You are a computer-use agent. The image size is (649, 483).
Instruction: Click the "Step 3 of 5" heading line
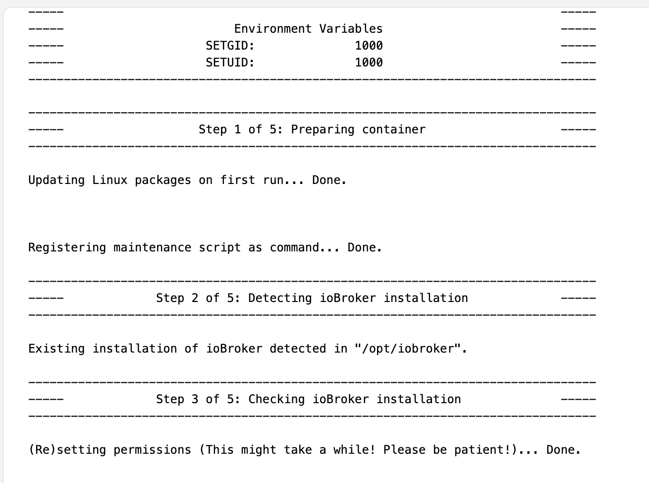pyautogui.click(x=308, y=399)
